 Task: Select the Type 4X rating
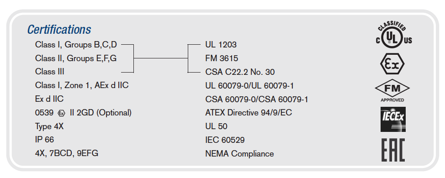(x=49, y=126)
